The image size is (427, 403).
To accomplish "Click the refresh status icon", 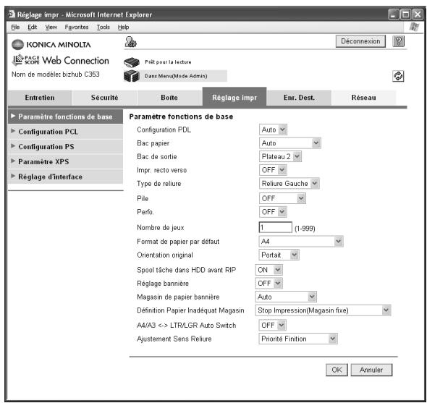I will (398, 76).
